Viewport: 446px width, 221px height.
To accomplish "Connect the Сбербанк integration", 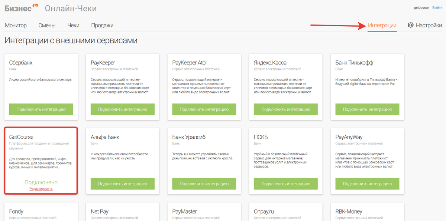I will coord(41,109).
